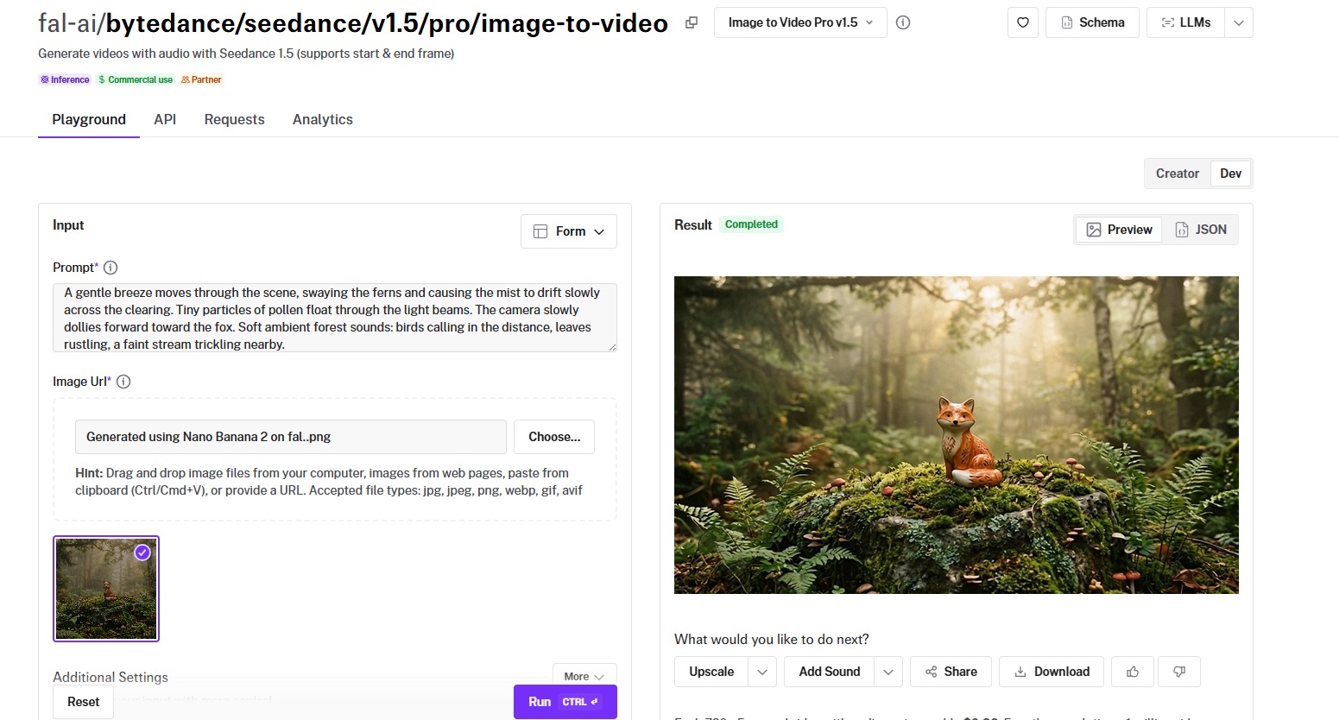Open the Schema view
This screenshot has height=720, width=1339.
1092,22
